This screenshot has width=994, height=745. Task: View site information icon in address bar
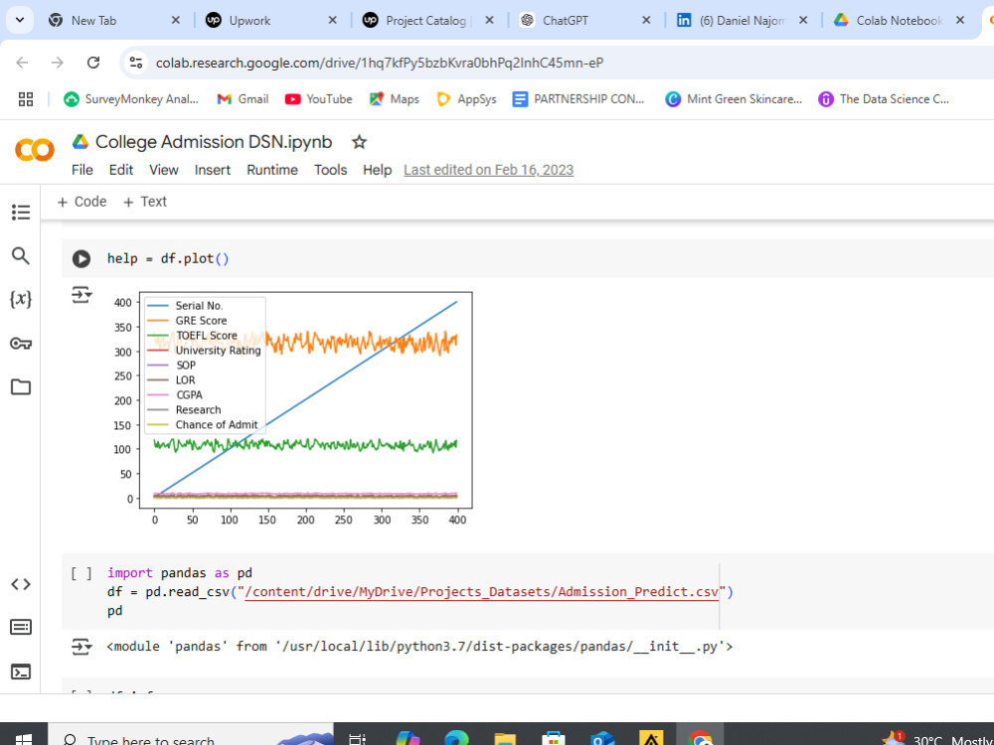point(135,62)
